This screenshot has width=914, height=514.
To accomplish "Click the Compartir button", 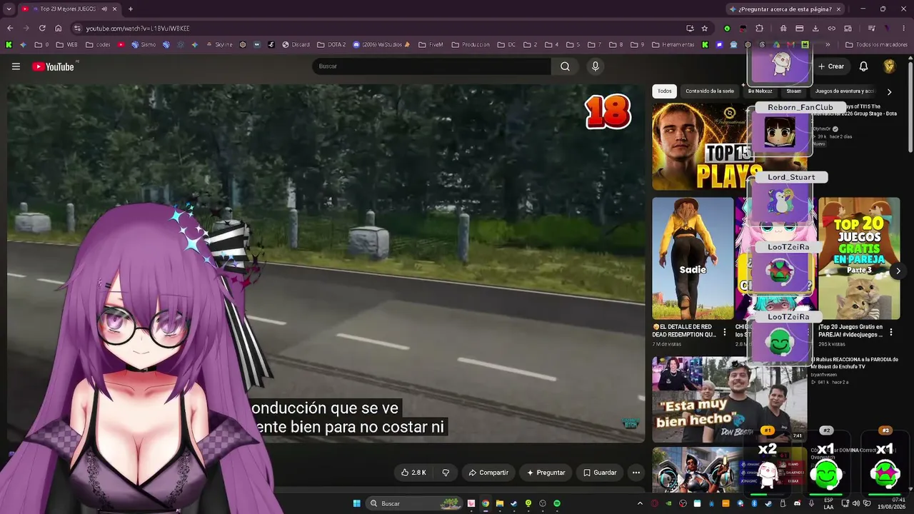I will click(488, 473).
